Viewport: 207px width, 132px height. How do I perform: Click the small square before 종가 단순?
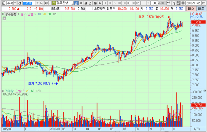coord(19,14)
